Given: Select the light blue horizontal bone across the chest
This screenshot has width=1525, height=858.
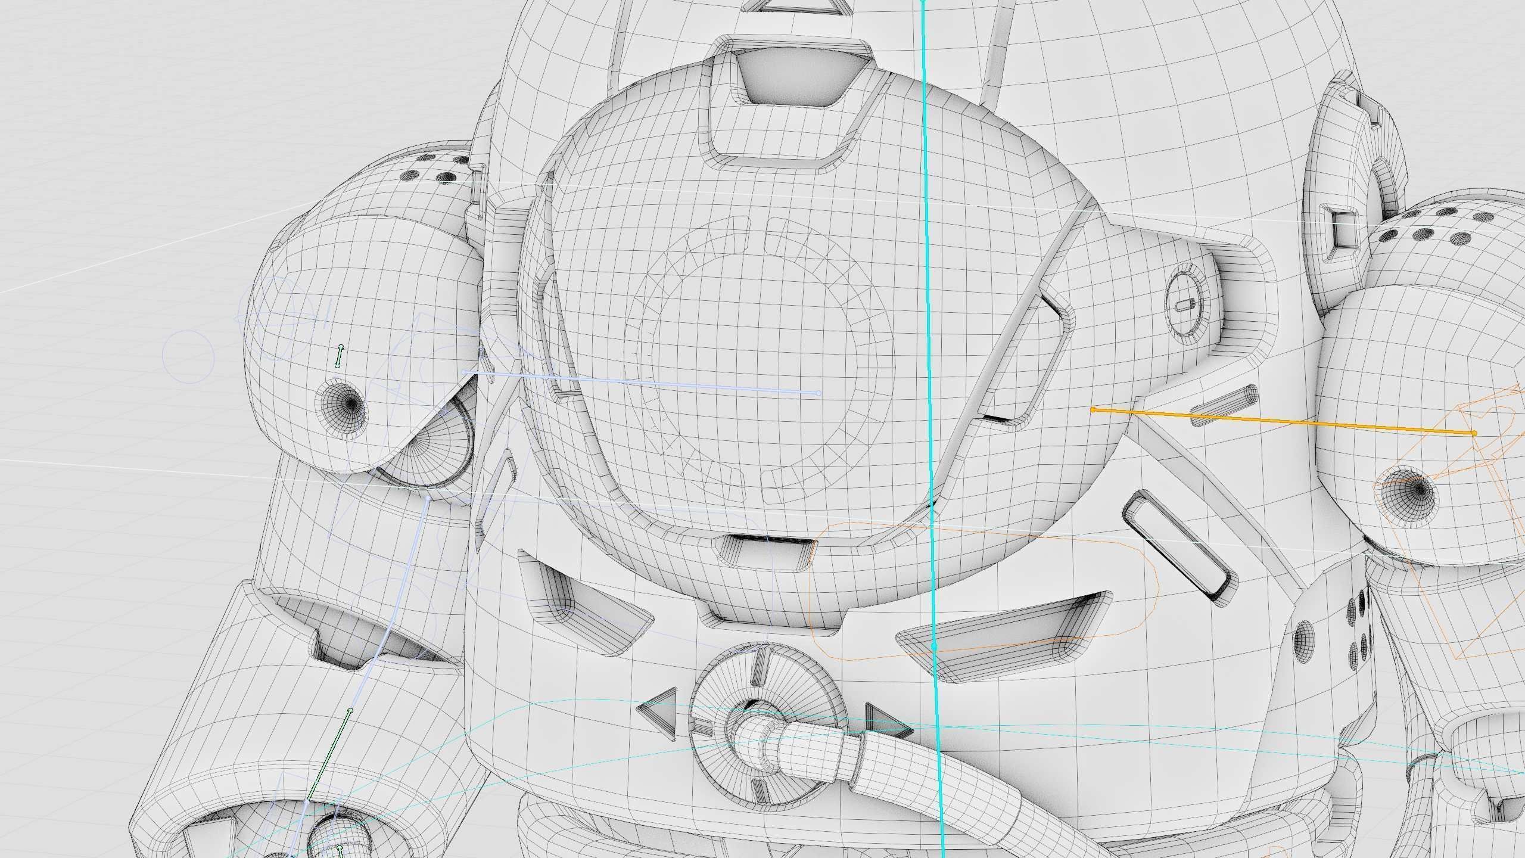Looking at the screenshot, I should tap(642, 383).
